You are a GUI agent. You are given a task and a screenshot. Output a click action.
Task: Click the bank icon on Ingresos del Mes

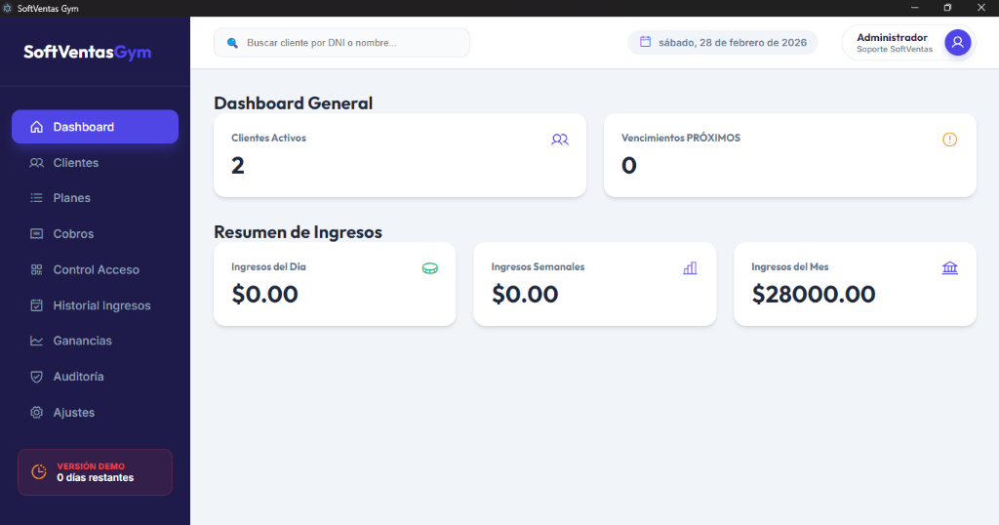pyautogui.click(x=950, y=268)
